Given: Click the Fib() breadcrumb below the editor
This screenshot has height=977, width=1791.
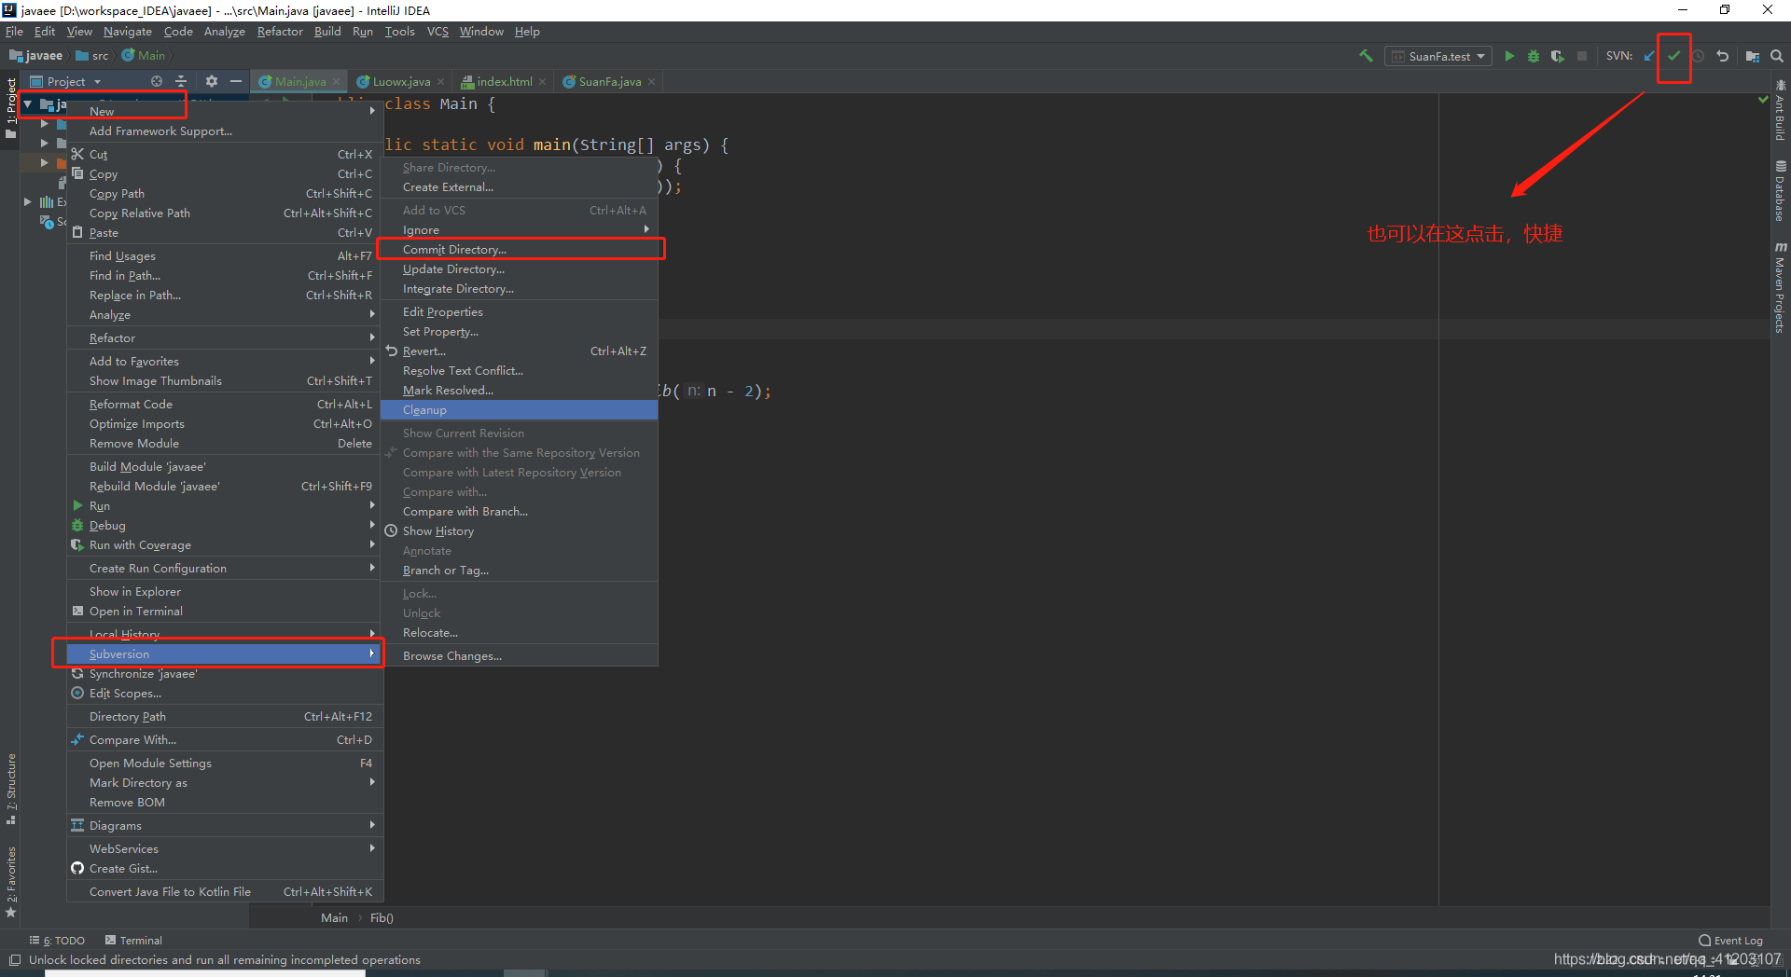Looking at the screenshot, I should [382, 918].
